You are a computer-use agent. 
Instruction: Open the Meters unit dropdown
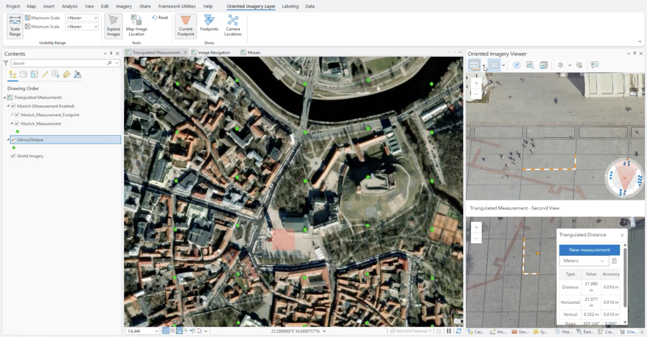point(584,261)
